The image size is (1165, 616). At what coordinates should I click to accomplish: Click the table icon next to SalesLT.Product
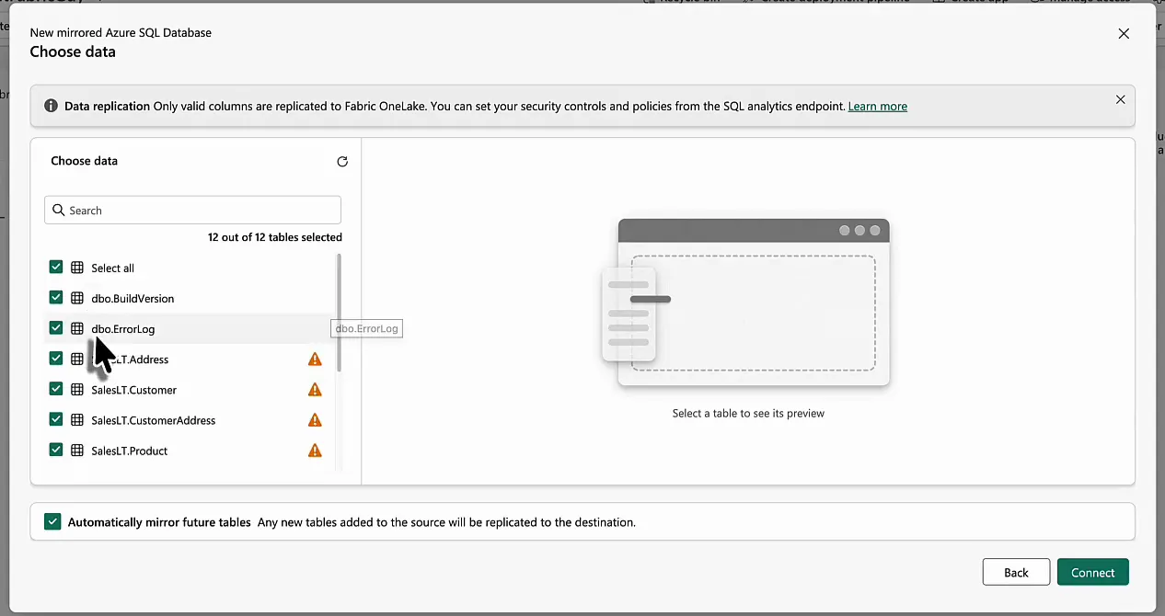(77, 451)
